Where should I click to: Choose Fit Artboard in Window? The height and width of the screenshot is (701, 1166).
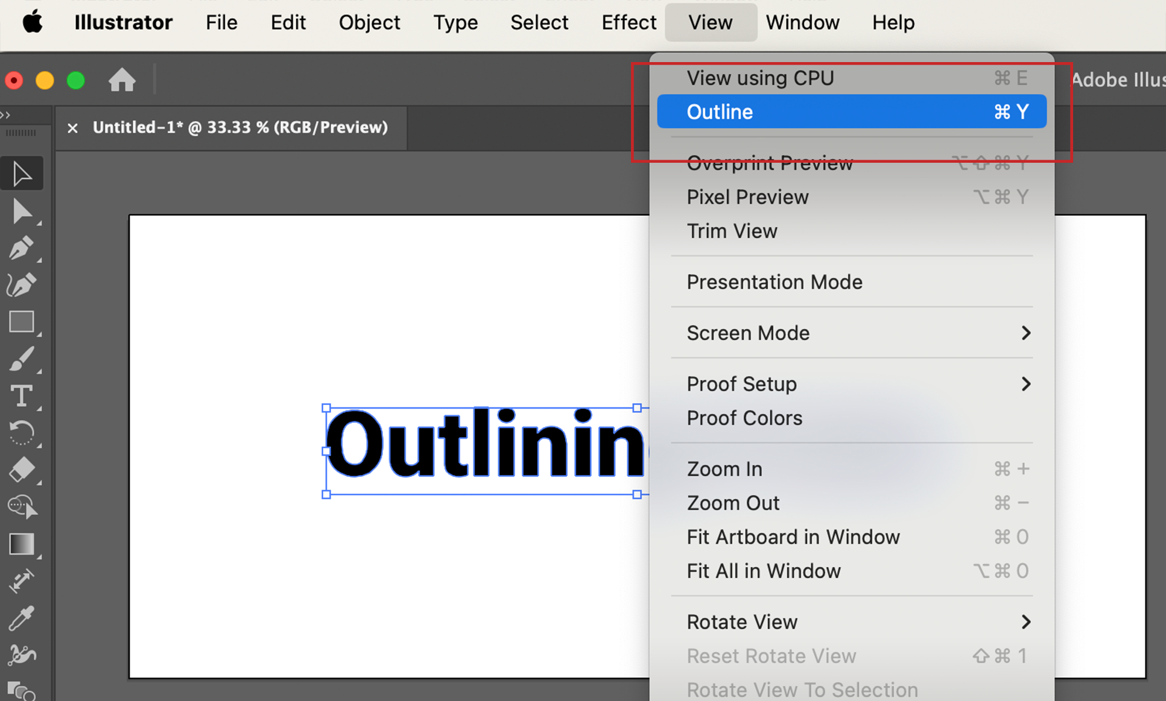click(852, 537)
